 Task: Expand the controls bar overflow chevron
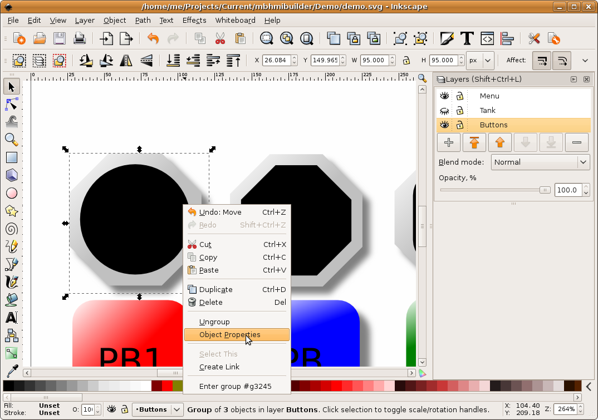click(x=585, y=60)
